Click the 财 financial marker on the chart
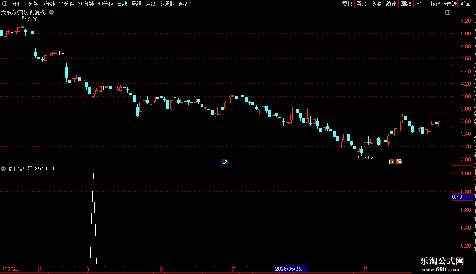The height and width of the screenshot is (274, 476). coord(225,162)
